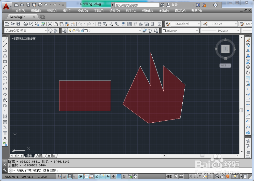Expand the application menu A button
Screen dimensions: 254x181
pyautogui.click(x=7, y=7)
